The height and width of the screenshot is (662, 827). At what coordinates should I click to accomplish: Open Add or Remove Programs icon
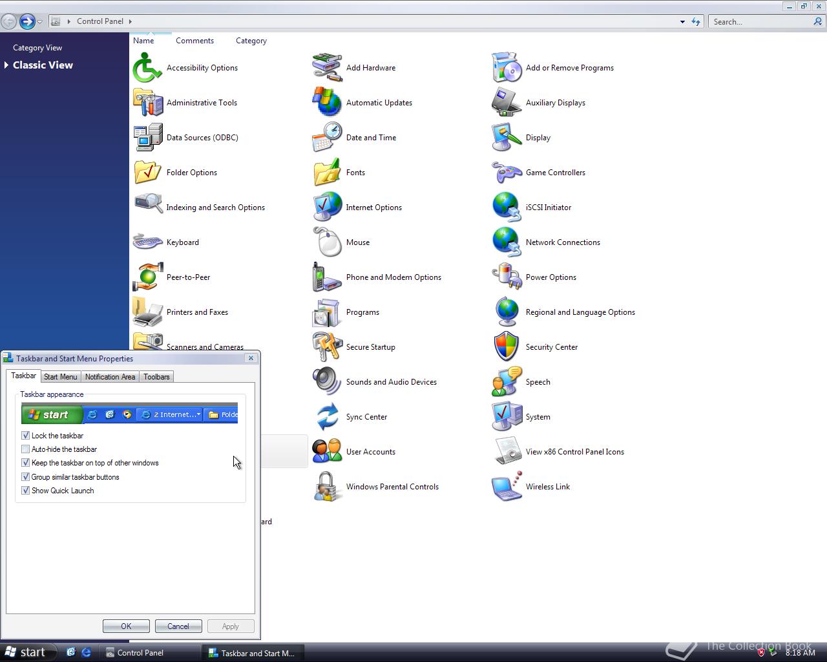point(507,68)
